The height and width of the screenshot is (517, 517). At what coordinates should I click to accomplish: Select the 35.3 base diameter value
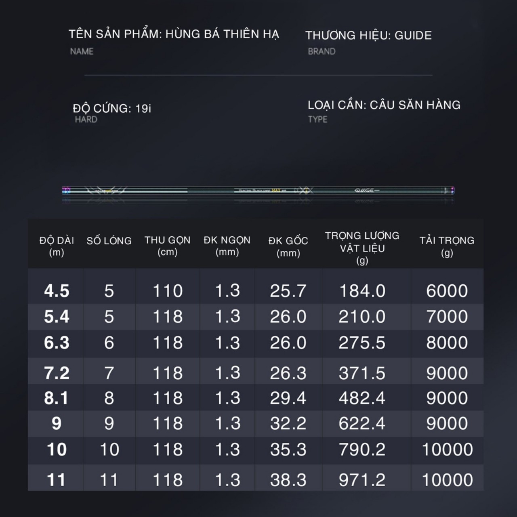(x=288, y=450)
